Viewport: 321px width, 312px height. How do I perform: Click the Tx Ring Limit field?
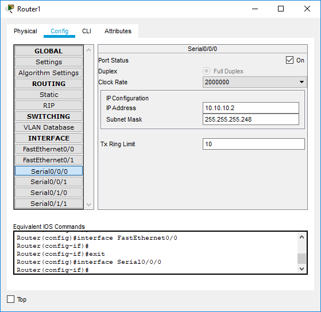(254, 144)
